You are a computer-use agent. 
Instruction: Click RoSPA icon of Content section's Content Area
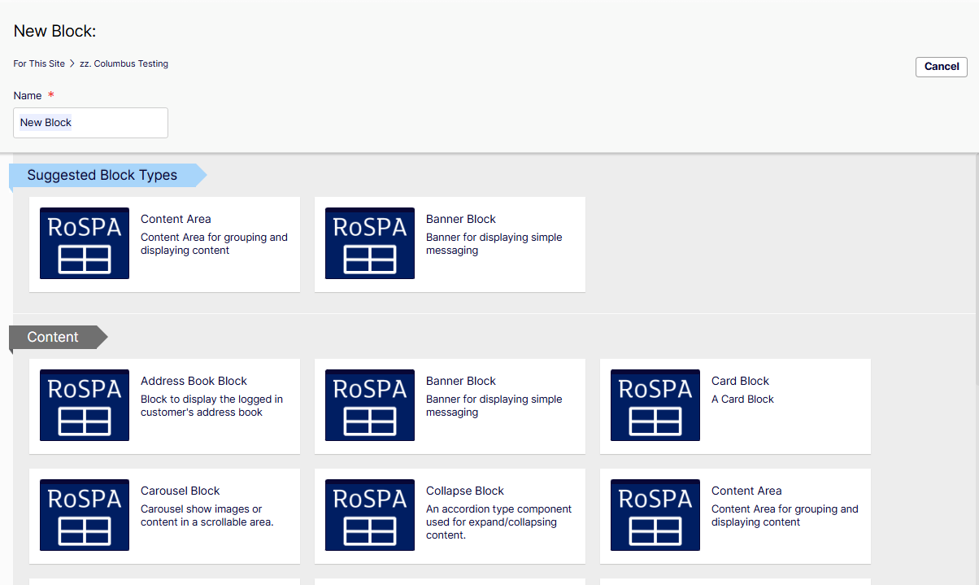coord(655,515)
